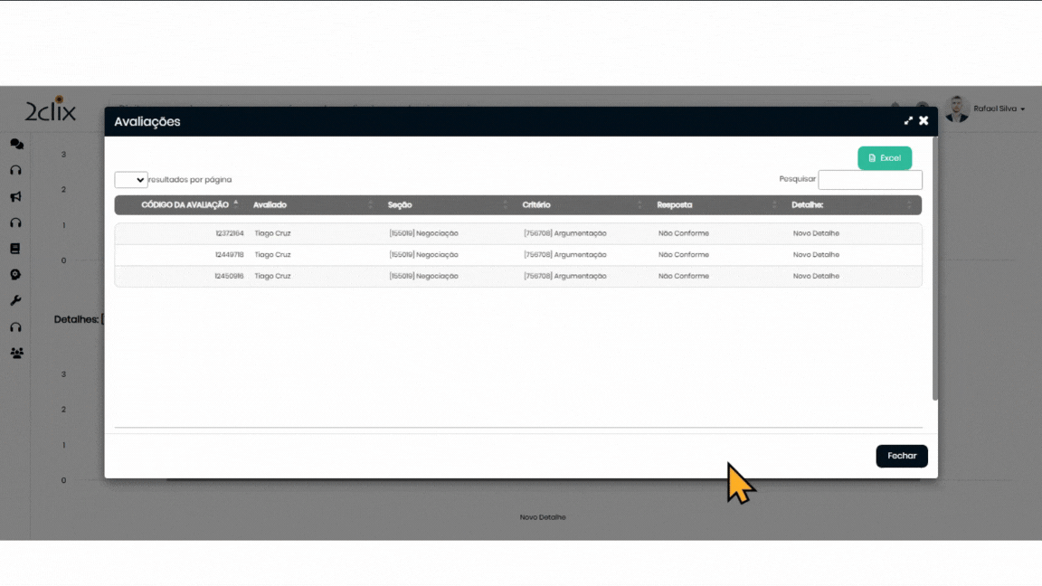Click Rafael Silva's profile photo

click(x=957, y=109)
